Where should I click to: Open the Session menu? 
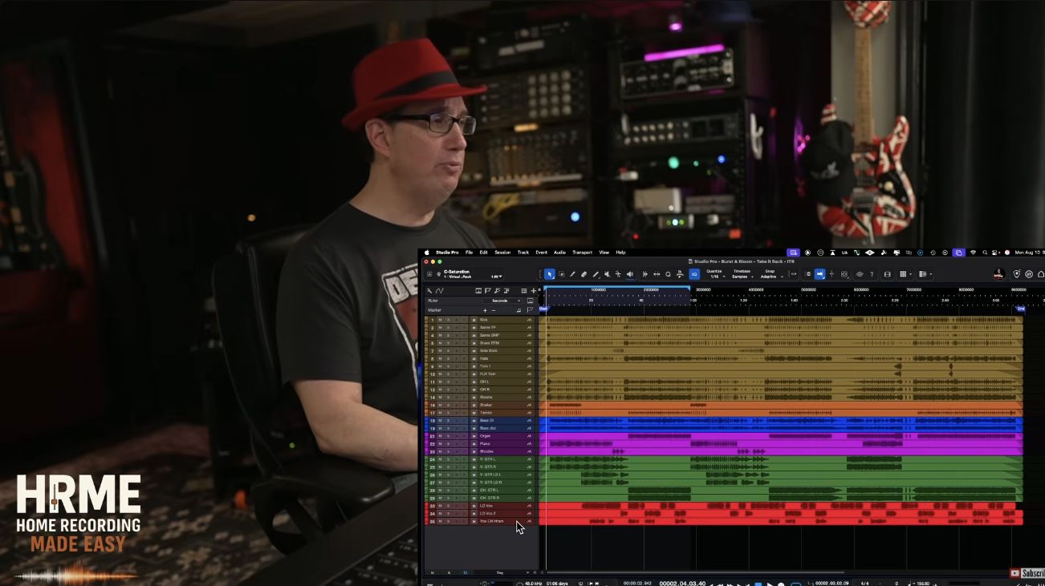click(x=502, y=253)
